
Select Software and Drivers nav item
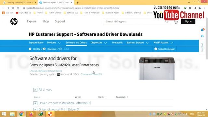[76, 43]
